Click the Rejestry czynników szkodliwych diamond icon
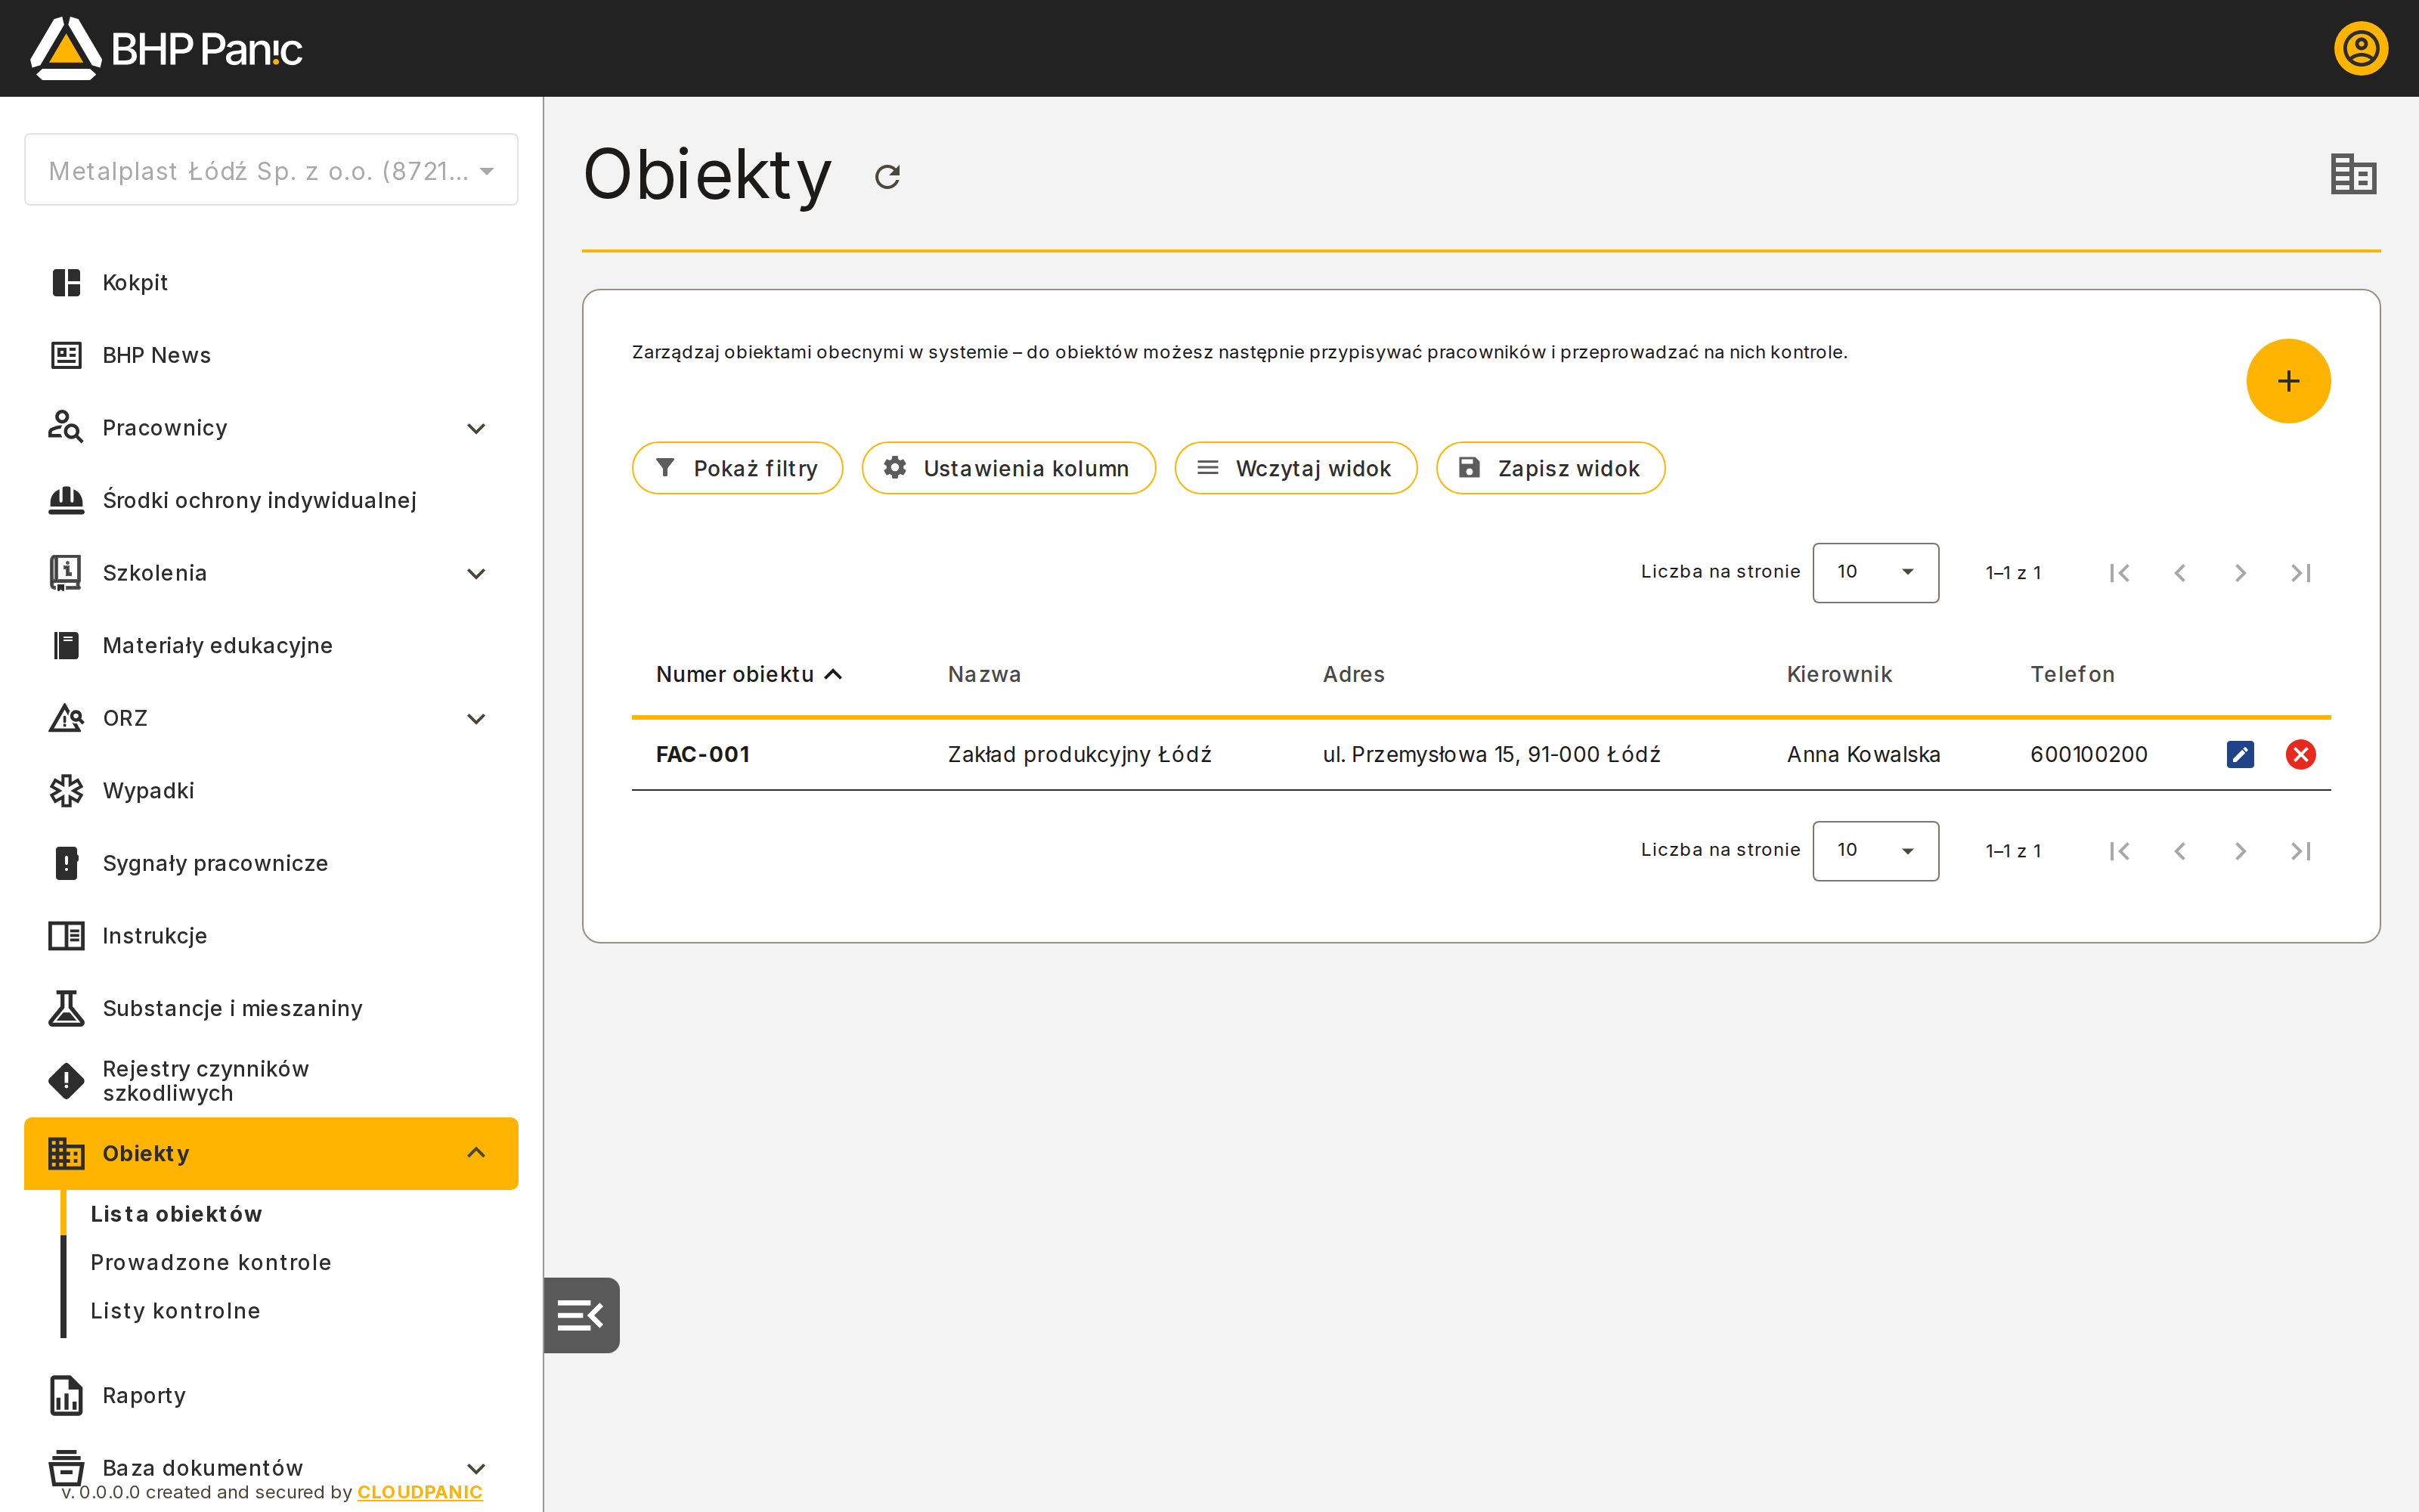This screenshot has height=1512, width=2419. [x=66, y=1081]
